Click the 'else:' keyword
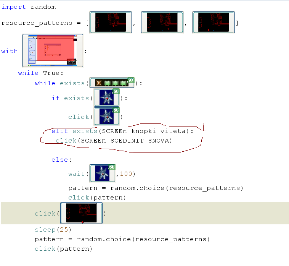Screen dimensions: 289x266 click(61, 160)
